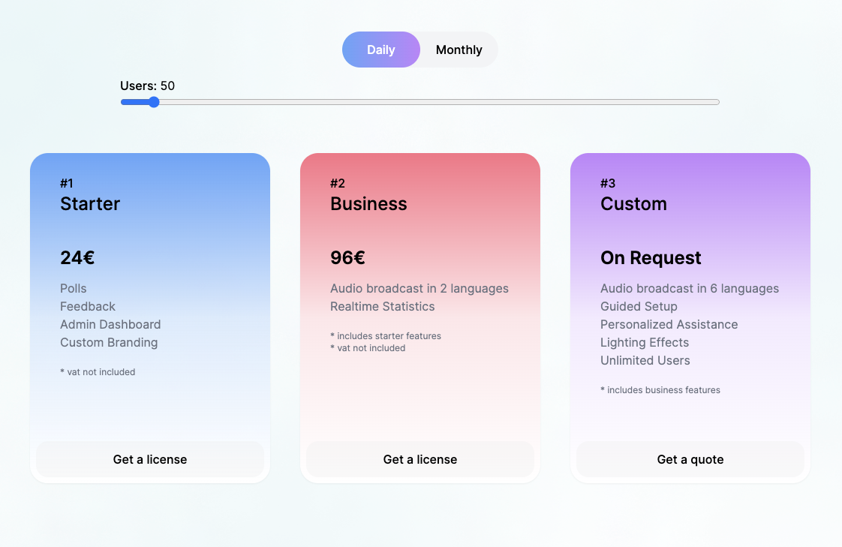The image size is (842, 547).
Task: Click the Polls feature in Starter
Action: tap(73, 288)
